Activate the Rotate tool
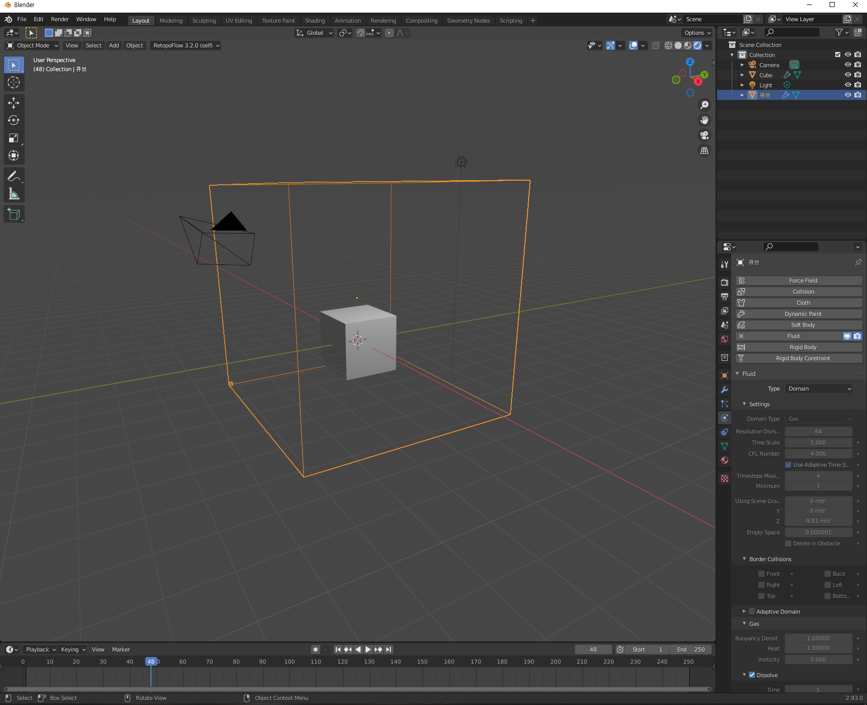Viewport: 867px width, 705px height. coord(14,121)
